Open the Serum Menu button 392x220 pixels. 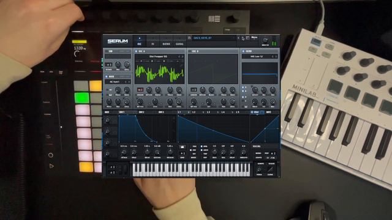254,38
